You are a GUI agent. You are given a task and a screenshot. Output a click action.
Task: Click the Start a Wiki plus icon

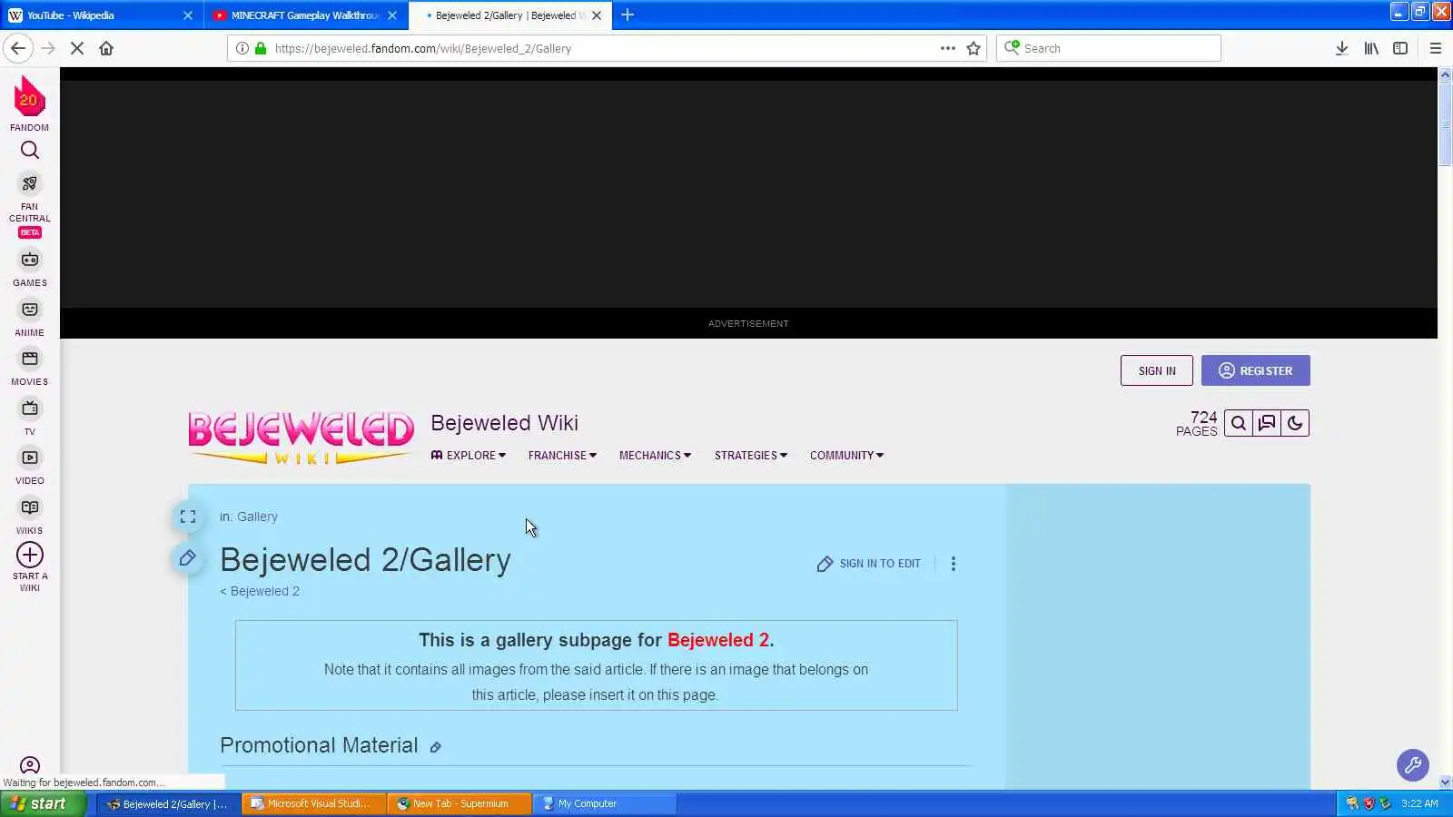(30, 555)
